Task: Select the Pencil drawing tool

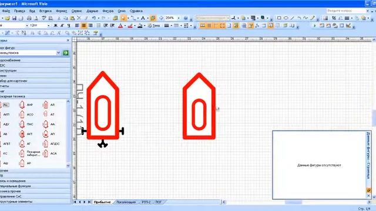Action: 313,18
